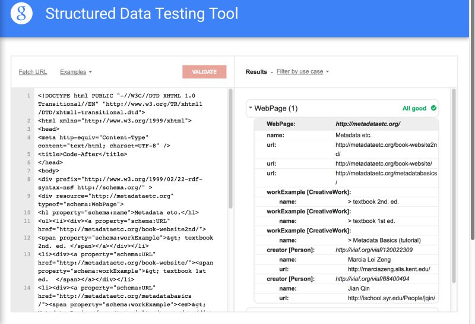Select the Structured Data Testing Tool title
The height and width of the screenshot is (324, 475).
(141, 13)
